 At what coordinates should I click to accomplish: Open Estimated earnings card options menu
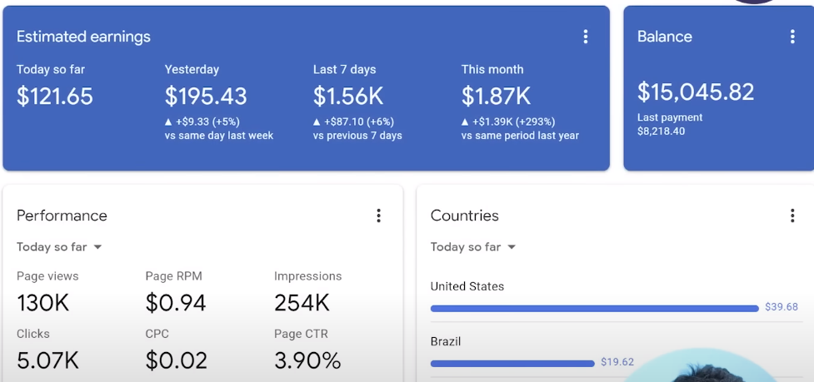(586, 37)
